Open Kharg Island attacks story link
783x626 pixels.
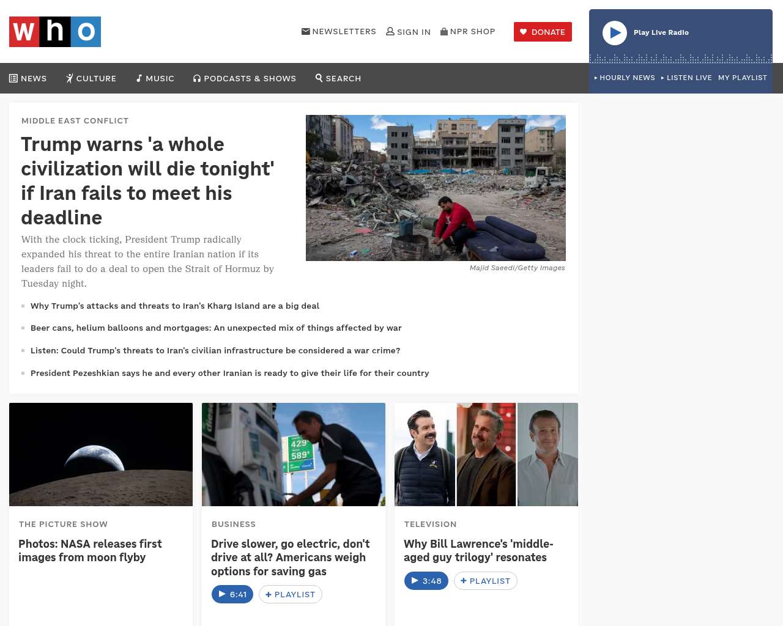point(175,306)
